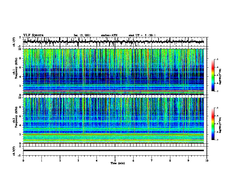This screenshot has width=233, height=180.
Task: Click the "-3" label on ch.1 color bar
Action: pyautogui.click(x=217, y=59)
